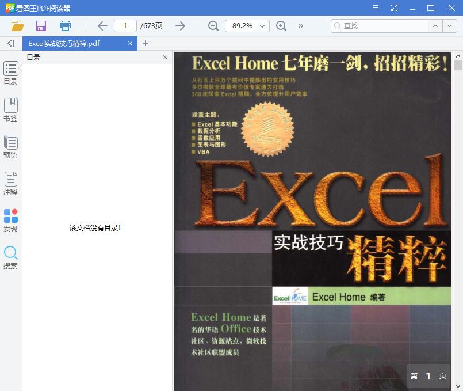Print the document using printer icon
Viewport: 463px width, 391px height.
tap(65, 26)
